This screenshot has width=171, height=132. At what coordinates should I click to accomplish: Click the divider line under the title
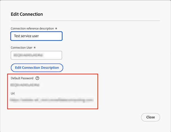point(85,21)
